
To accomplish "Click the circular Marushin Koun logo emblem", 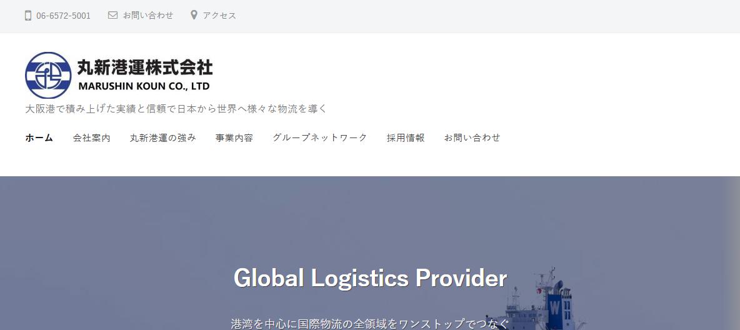I will point(48,76).
